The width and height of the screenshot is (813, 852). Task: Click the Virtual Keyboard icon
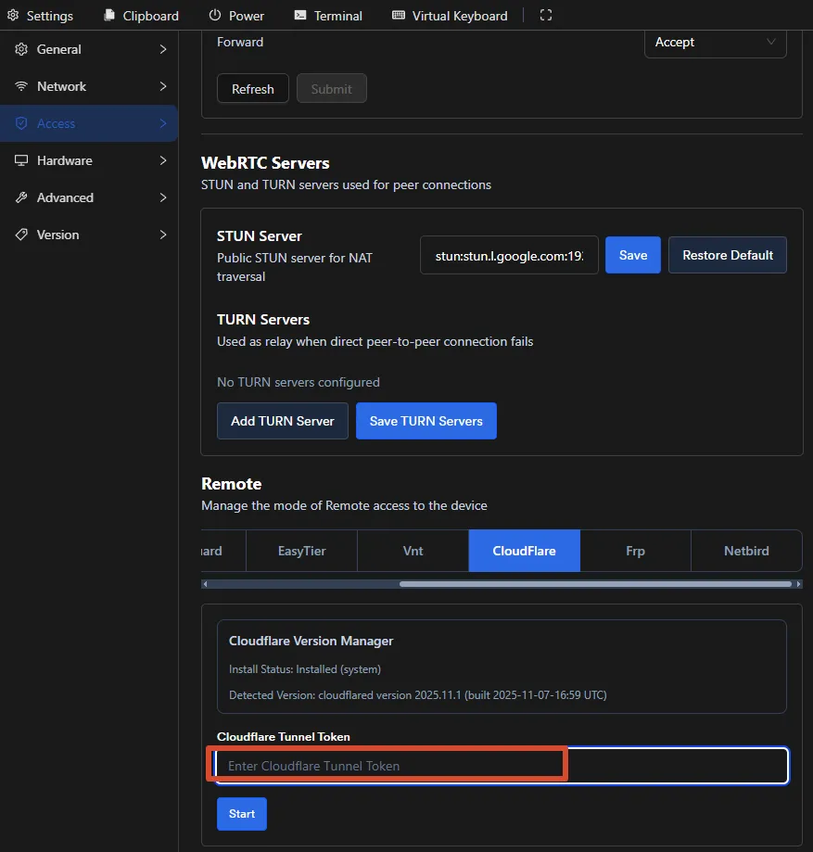pos(399,15)
